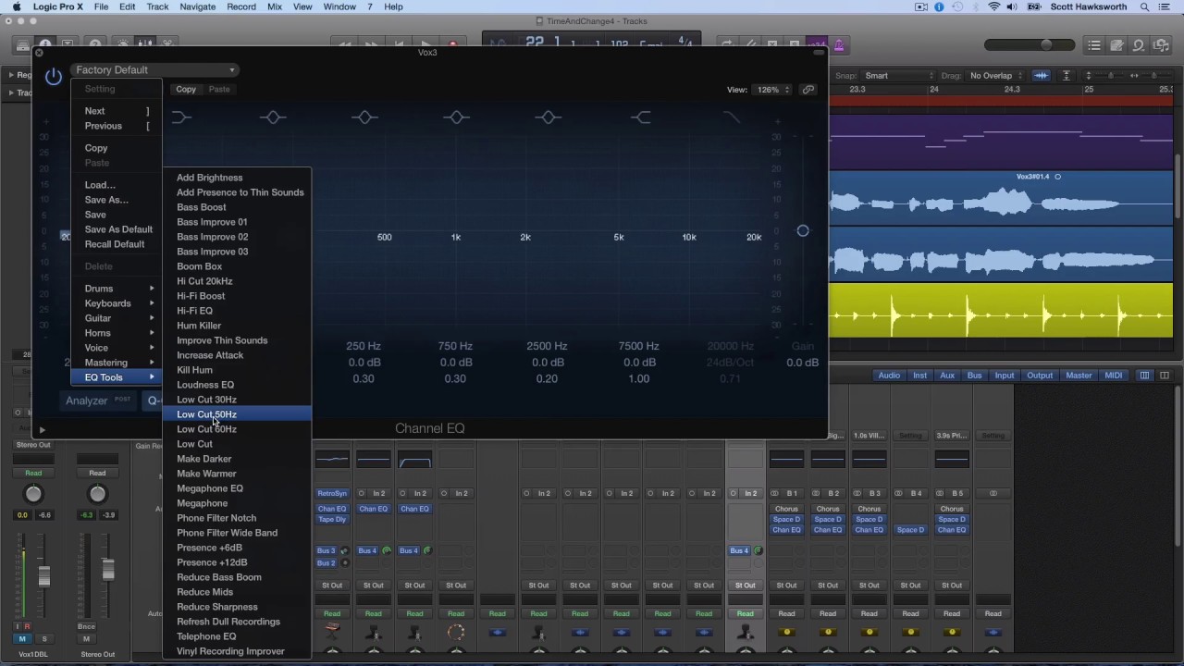Select the Make Warmer preset
1184x666 pixels.
[x=238, y=474]
